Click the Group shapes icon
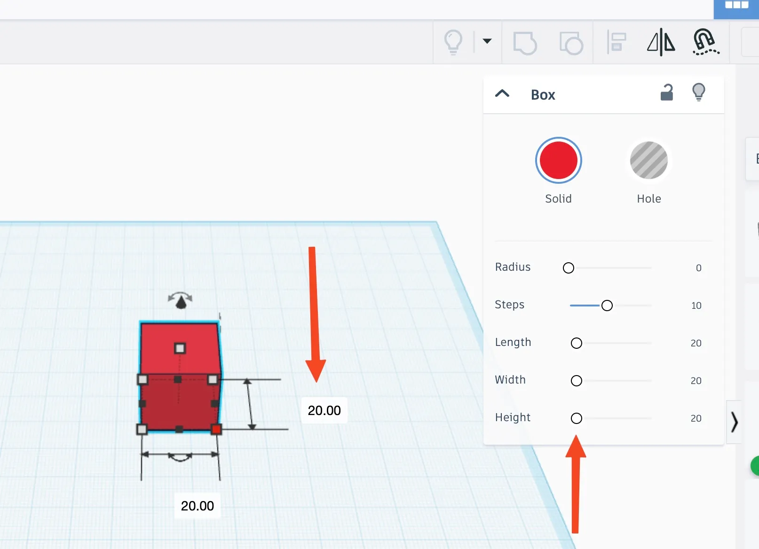 [525, 43]
